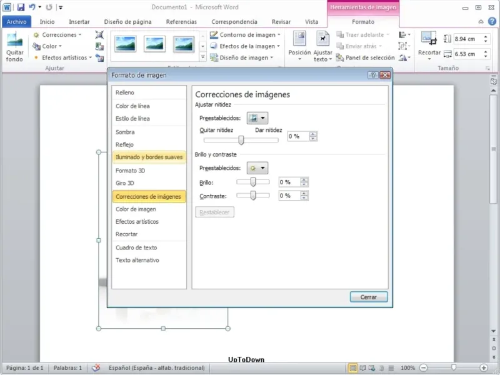Select the Recortar crop tool icon
500x375 pixels.
tap(429, 39)
